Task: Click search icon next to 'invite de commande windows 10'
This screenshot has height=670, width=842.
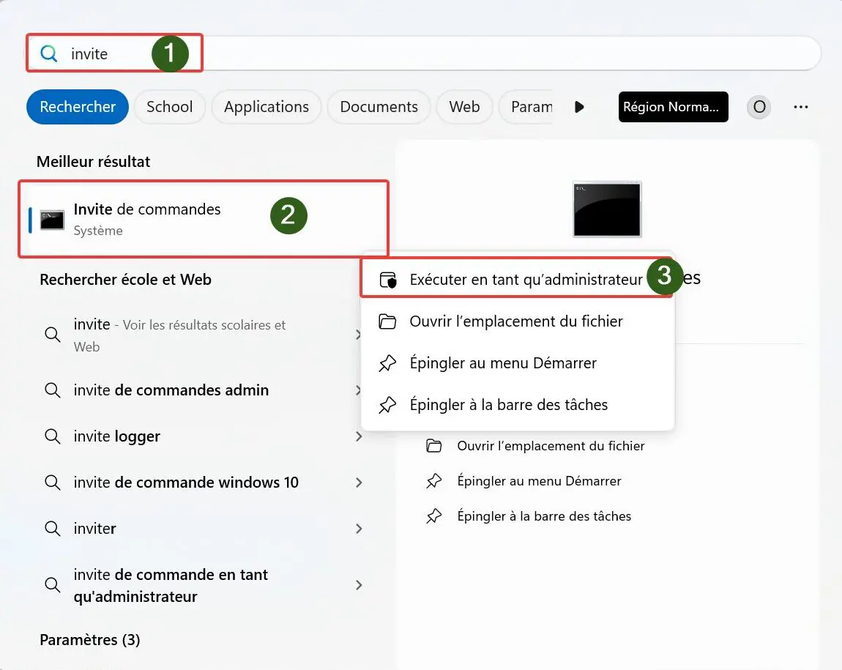Action: (x=52, y=482)
